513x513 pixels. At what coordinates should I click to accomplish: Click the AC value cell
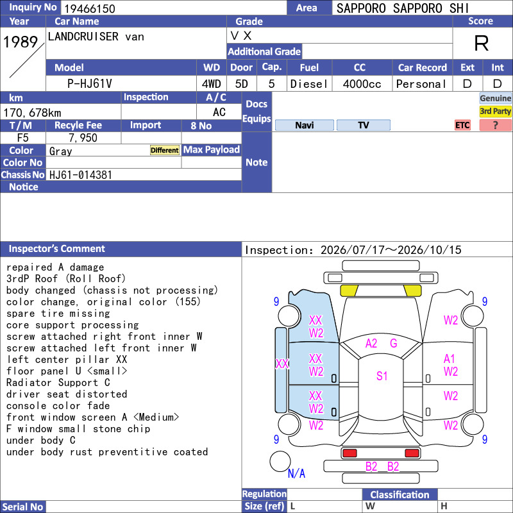[x=219, y=112]
